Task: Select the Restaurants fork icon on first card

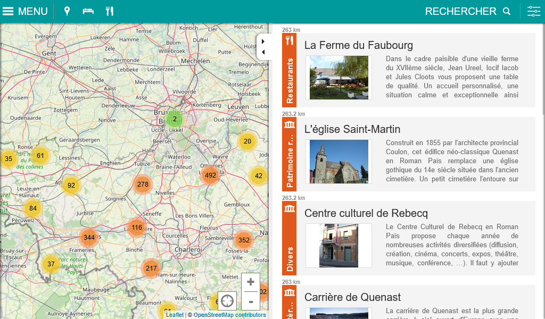Action: (289, 40)
